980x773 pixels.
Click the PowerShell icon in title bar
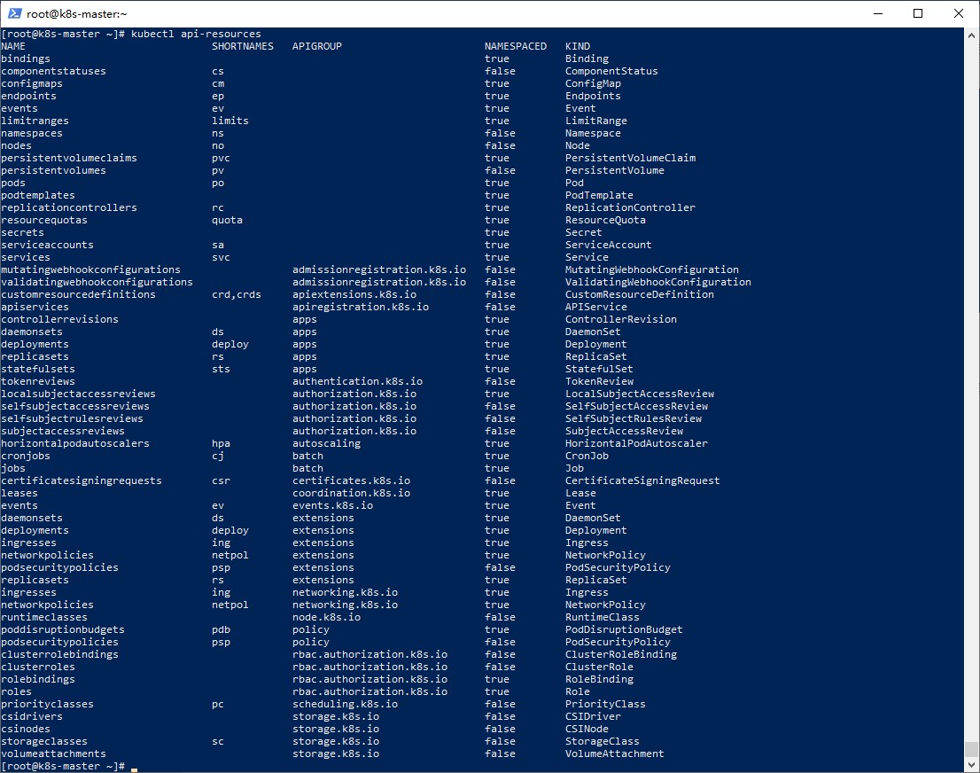coord(14,13)
